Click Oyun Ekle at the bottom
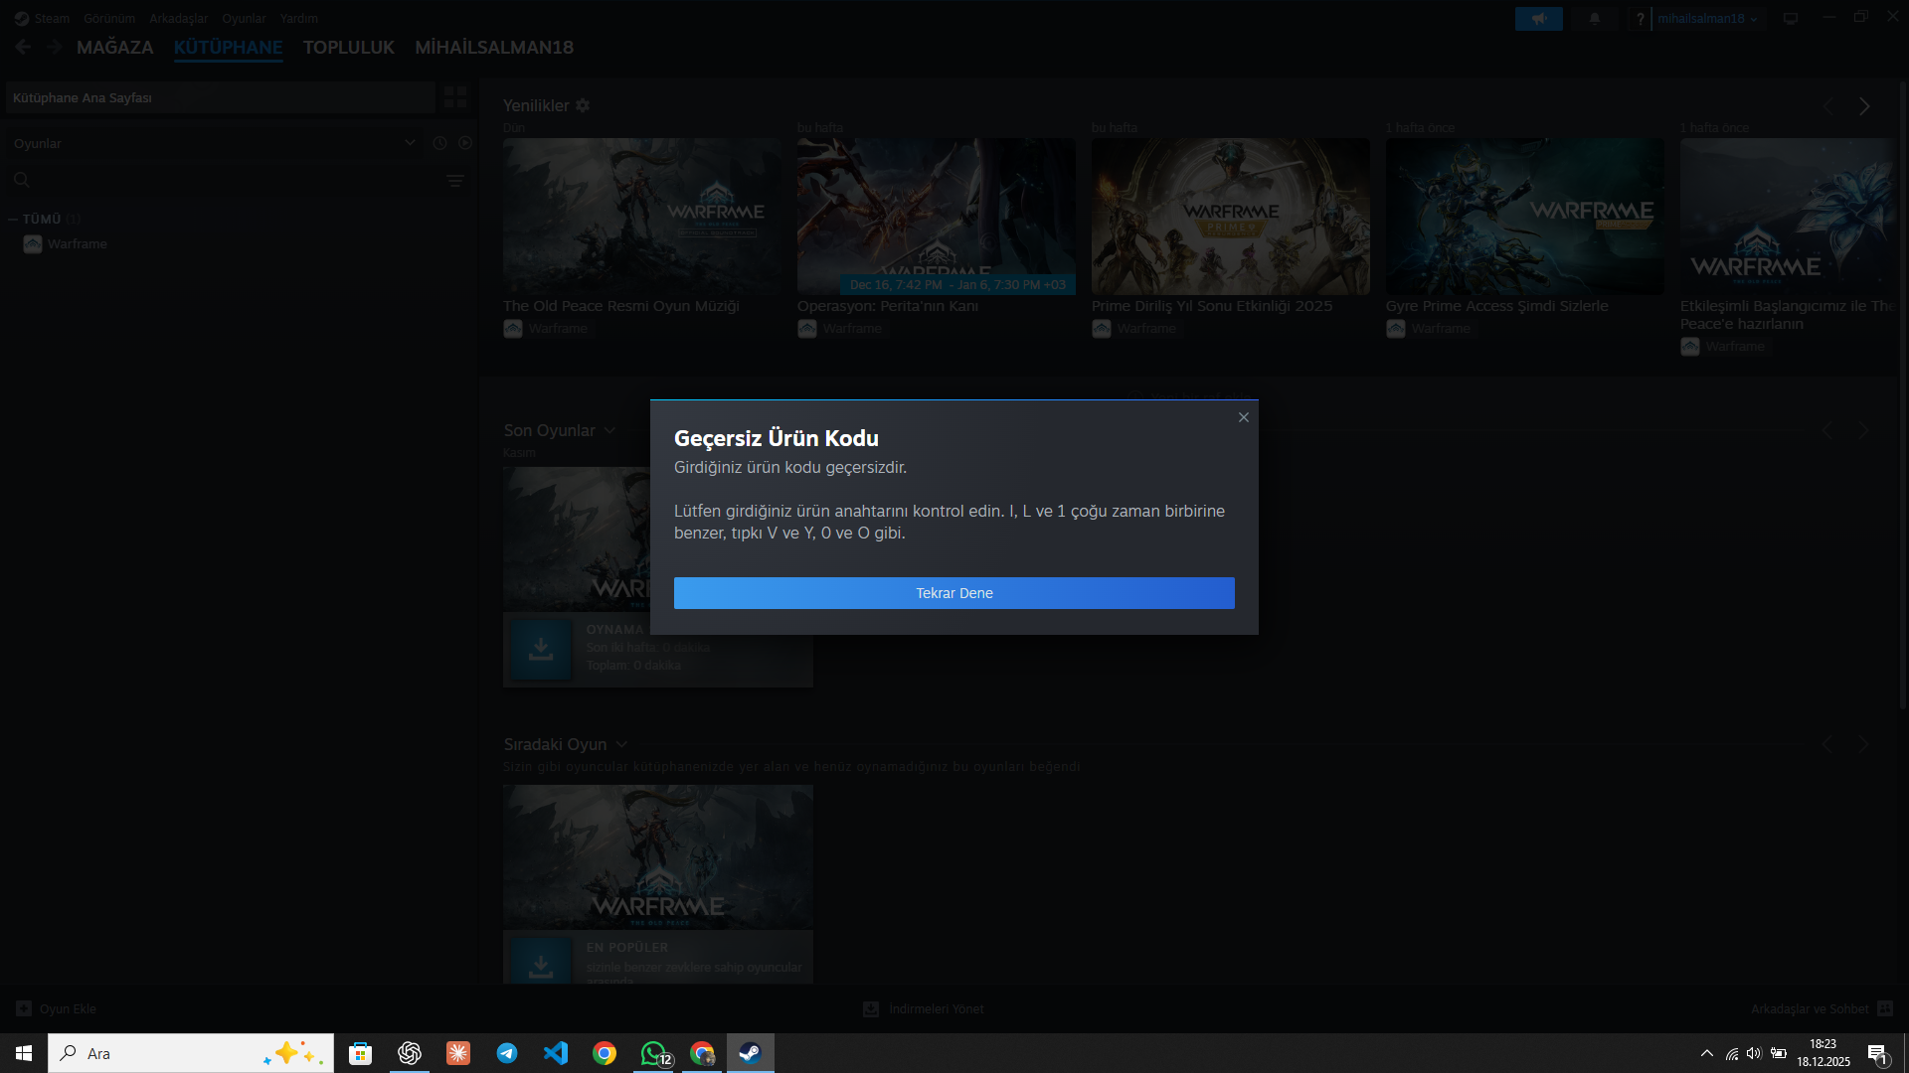This screenshot has width=1909, height=1073. [57, 1008]
